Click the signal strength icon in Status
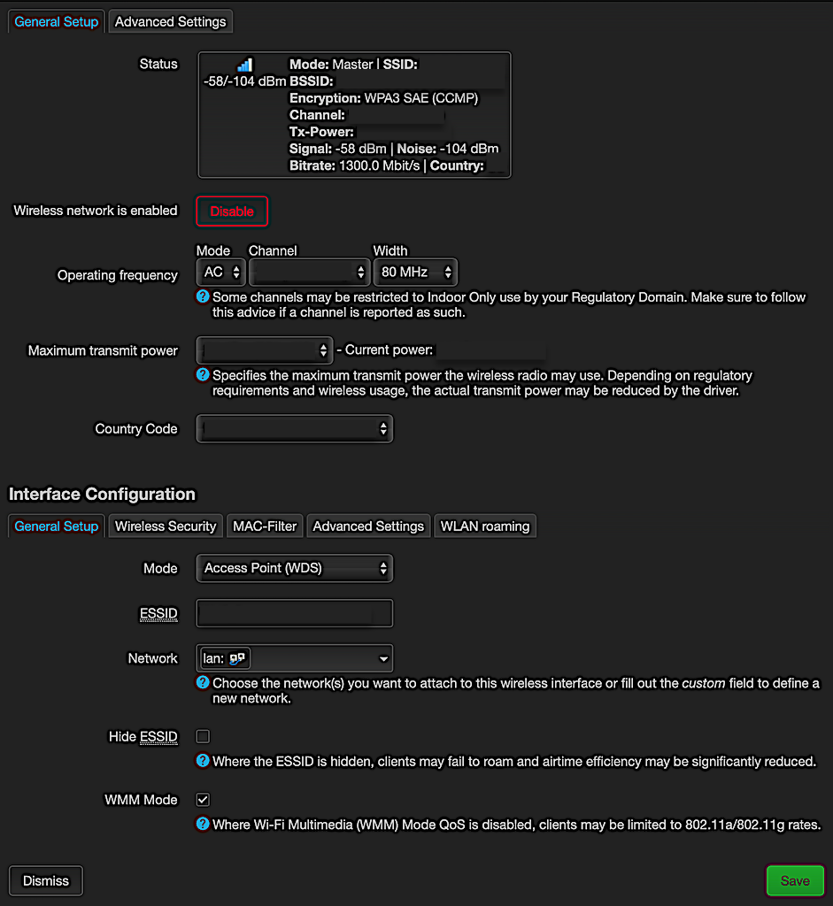This screenshot has height=906, width=833. point(244,65)
